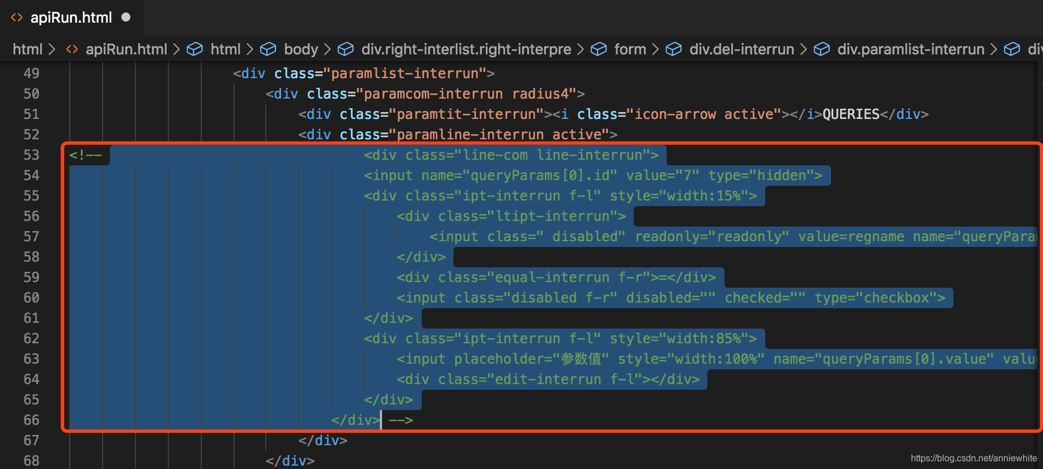The height and width of the screenshot is (469, 1043).
Task: Click line number 68 in gutter
Action: [32, 461]
